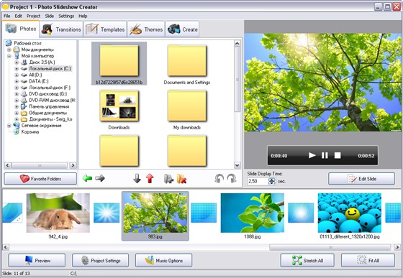403x278 pixels.
Task: Play the slideshow preview
Action: coord(312,155)
